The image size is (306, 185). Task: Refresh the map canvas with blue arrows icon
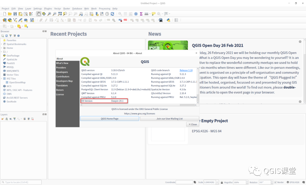[112, 14]
